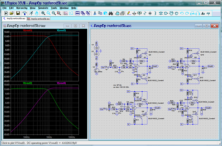
Task: Open the Simulate menu
Action: pyautogui.click(x=43, y=8)
